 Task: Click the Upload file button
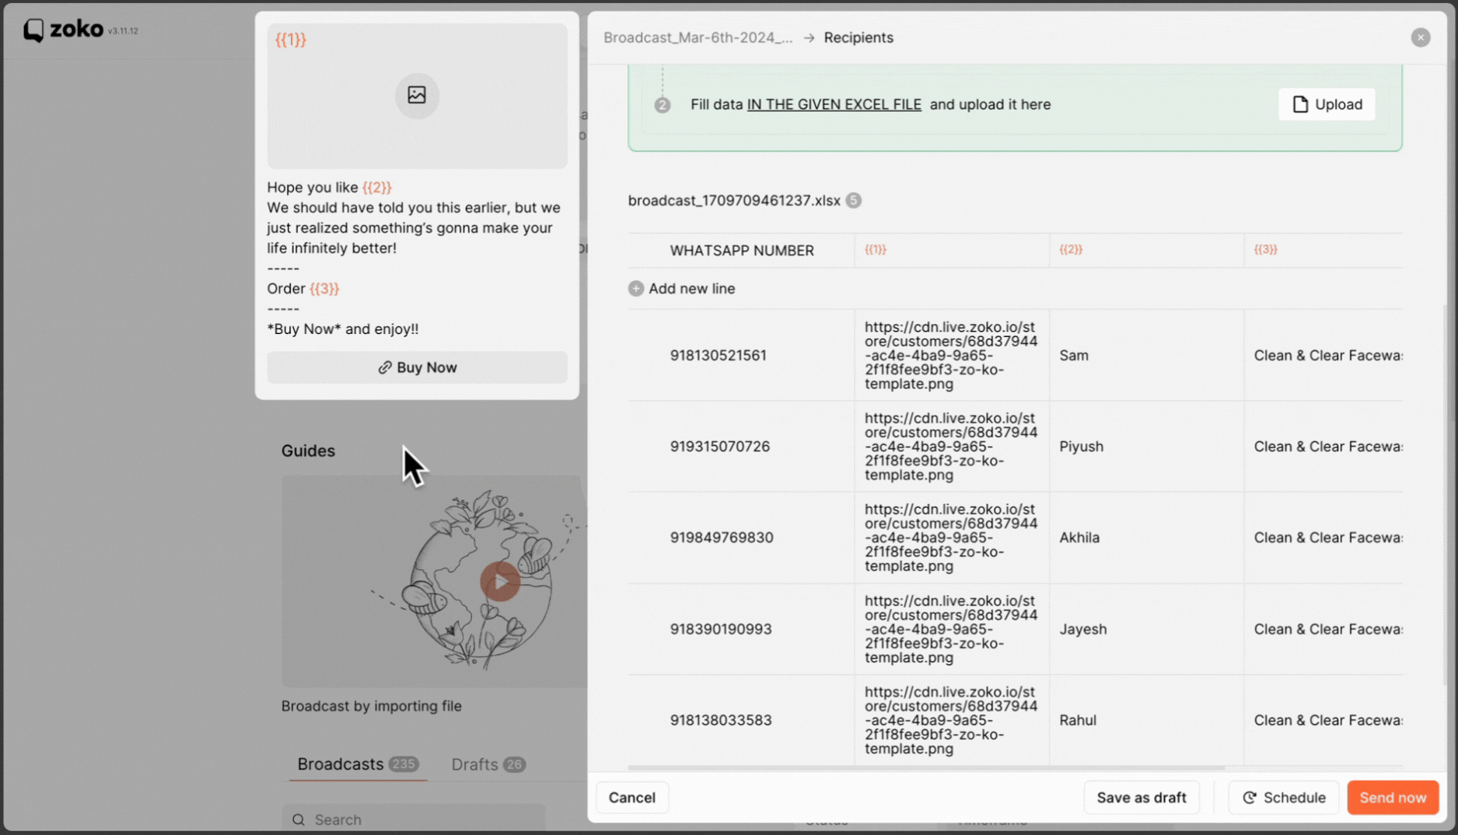pyautogui.click(x=1327, y=104)
